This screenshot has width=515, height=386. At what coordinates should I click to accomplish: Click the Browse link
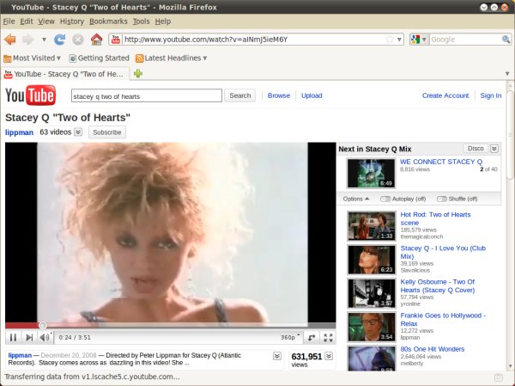(279, 95)
